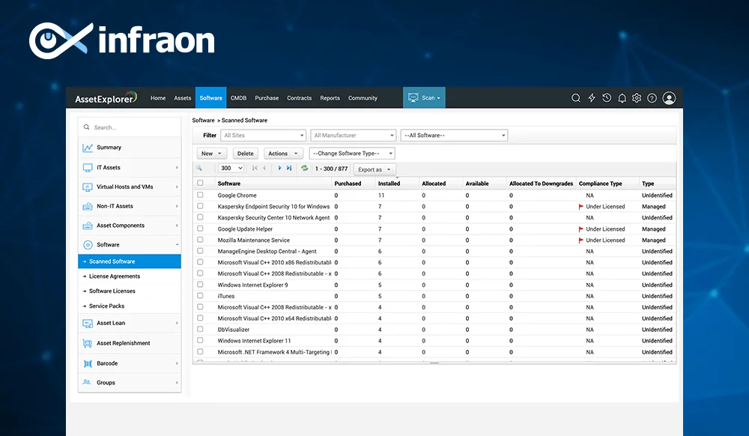The width and height of the screenshot is (749, 436).
Task: Click the Summary chart icon in sidebar
Action: tap(88, 148)
